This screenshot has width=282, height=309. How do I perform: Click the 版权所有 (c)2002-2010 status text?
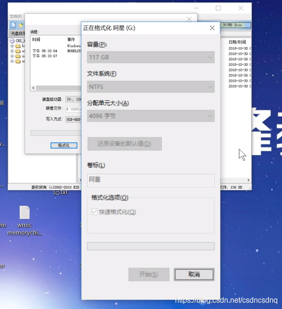(x=55, y=187)
